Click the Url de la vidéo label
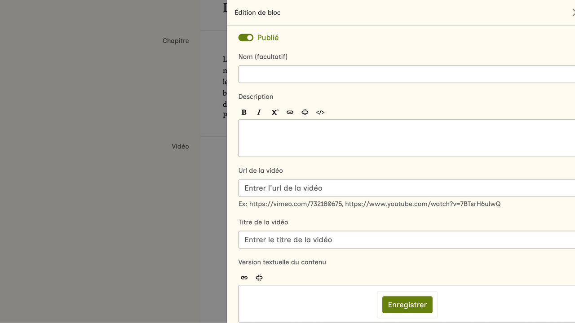The height and width of the screenshot is (323, 575). coord(261,170)
